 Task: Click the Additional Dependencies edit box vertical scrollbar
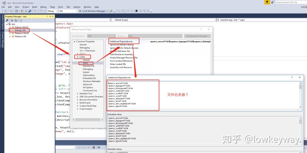[300, 95]
